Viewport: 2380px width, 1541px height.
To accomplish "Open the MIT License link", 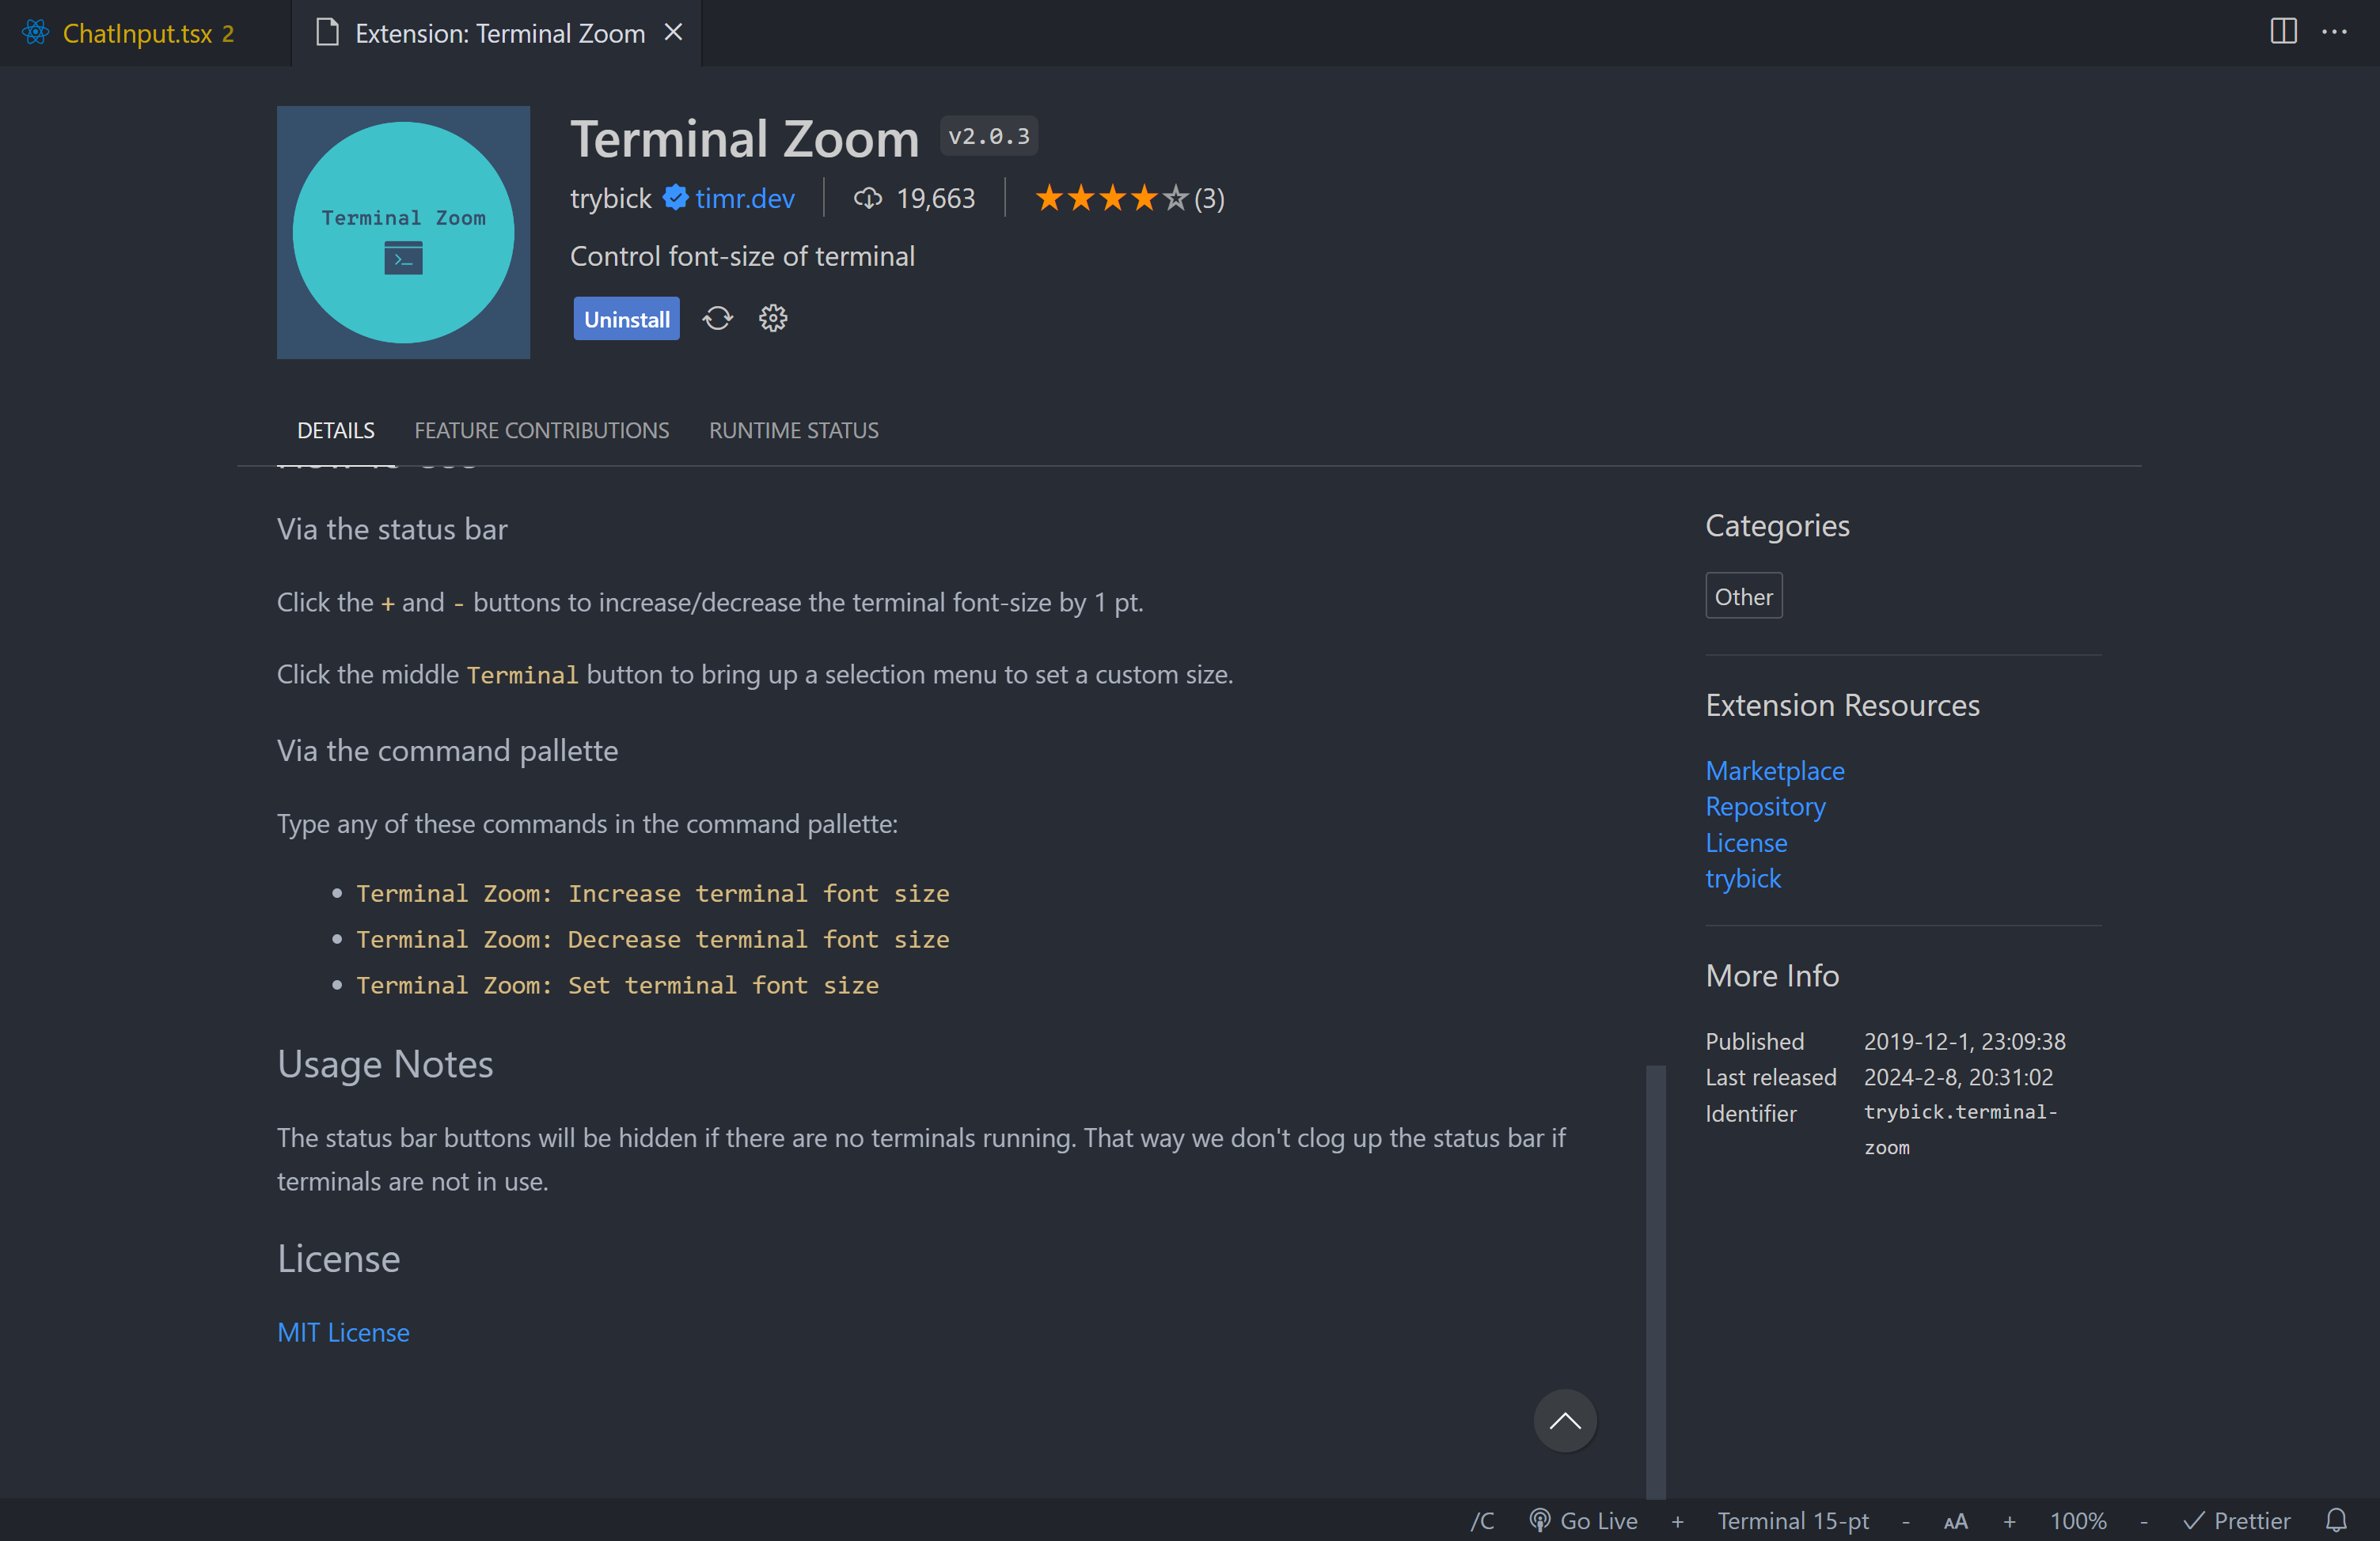I will click(343, 1332).
